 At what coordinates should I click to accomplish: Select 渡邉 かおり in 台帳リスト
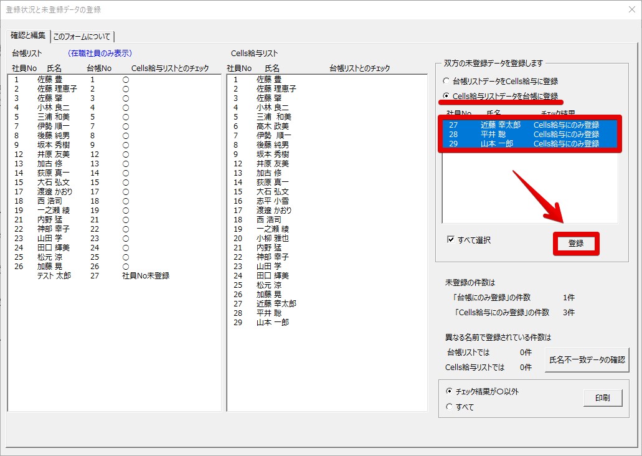114,192
